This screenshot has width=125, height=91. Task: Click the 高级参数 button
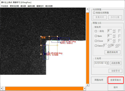116,63
